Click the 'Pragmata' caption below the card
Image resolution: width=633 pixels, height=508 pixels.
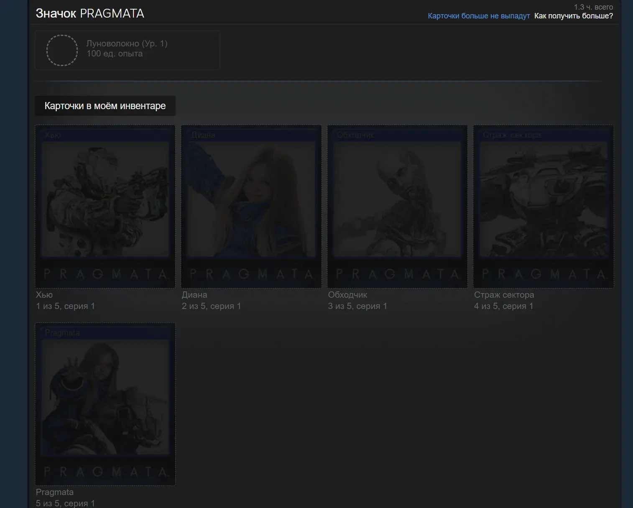[55, 492]
